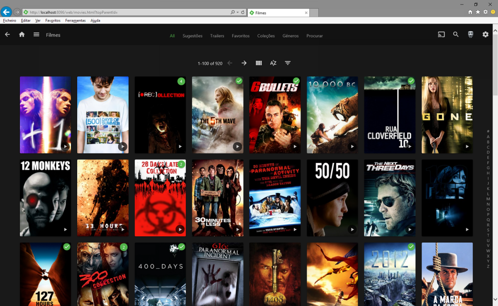Viewport: 498px width, 306px height.
Task: Play 30 Minutes or Less
Action: 237,229
